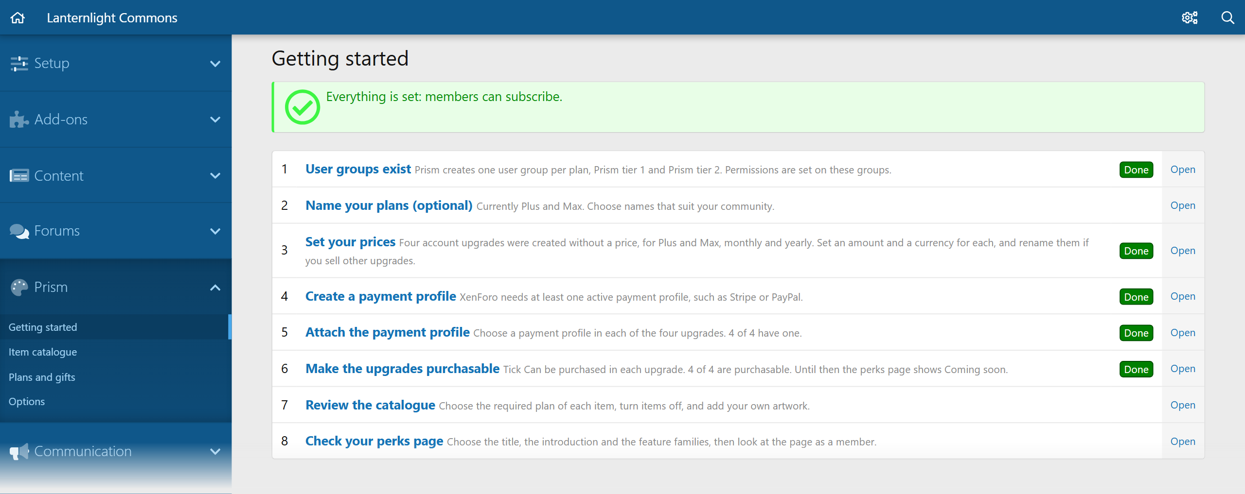Click the home icon in header
The image size is (1245, 494).
[x=18, y=18]
